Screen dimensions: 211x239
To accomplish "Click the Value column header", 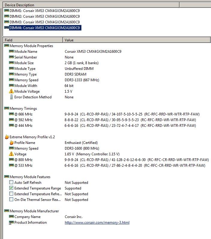I will click(x=137, y=40).
